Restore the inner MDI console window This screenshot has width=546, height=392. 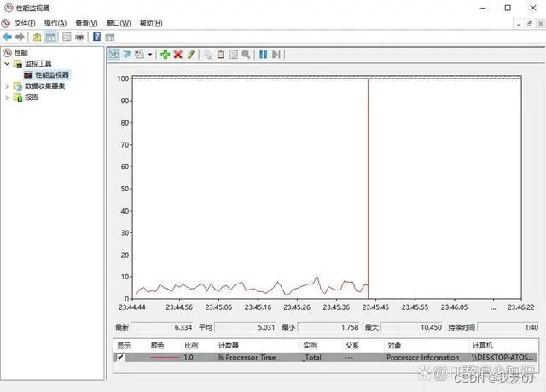pos(530,24)
